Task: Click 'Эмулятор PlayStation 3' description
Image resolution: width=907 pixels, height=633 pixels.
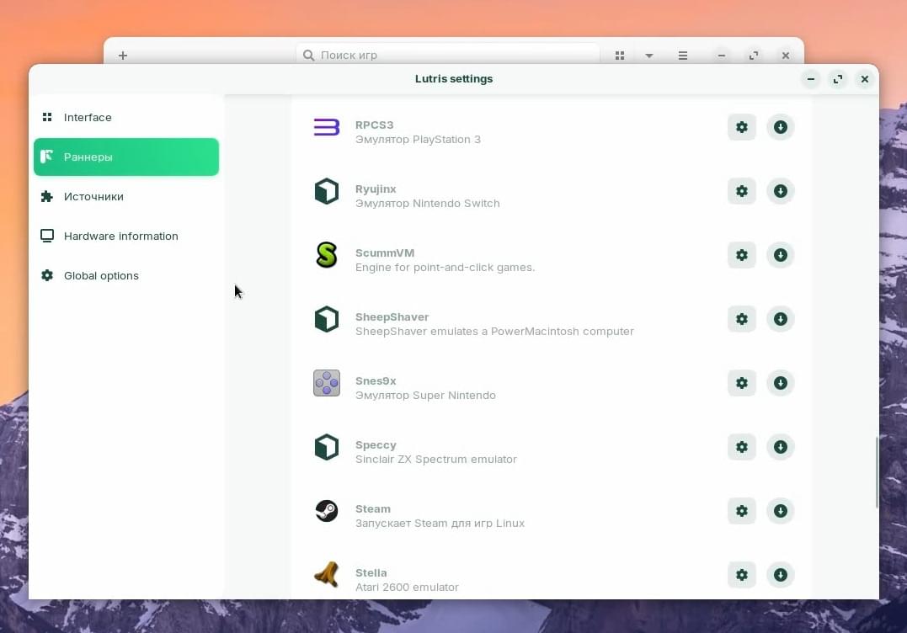Action: click(418, 140)
